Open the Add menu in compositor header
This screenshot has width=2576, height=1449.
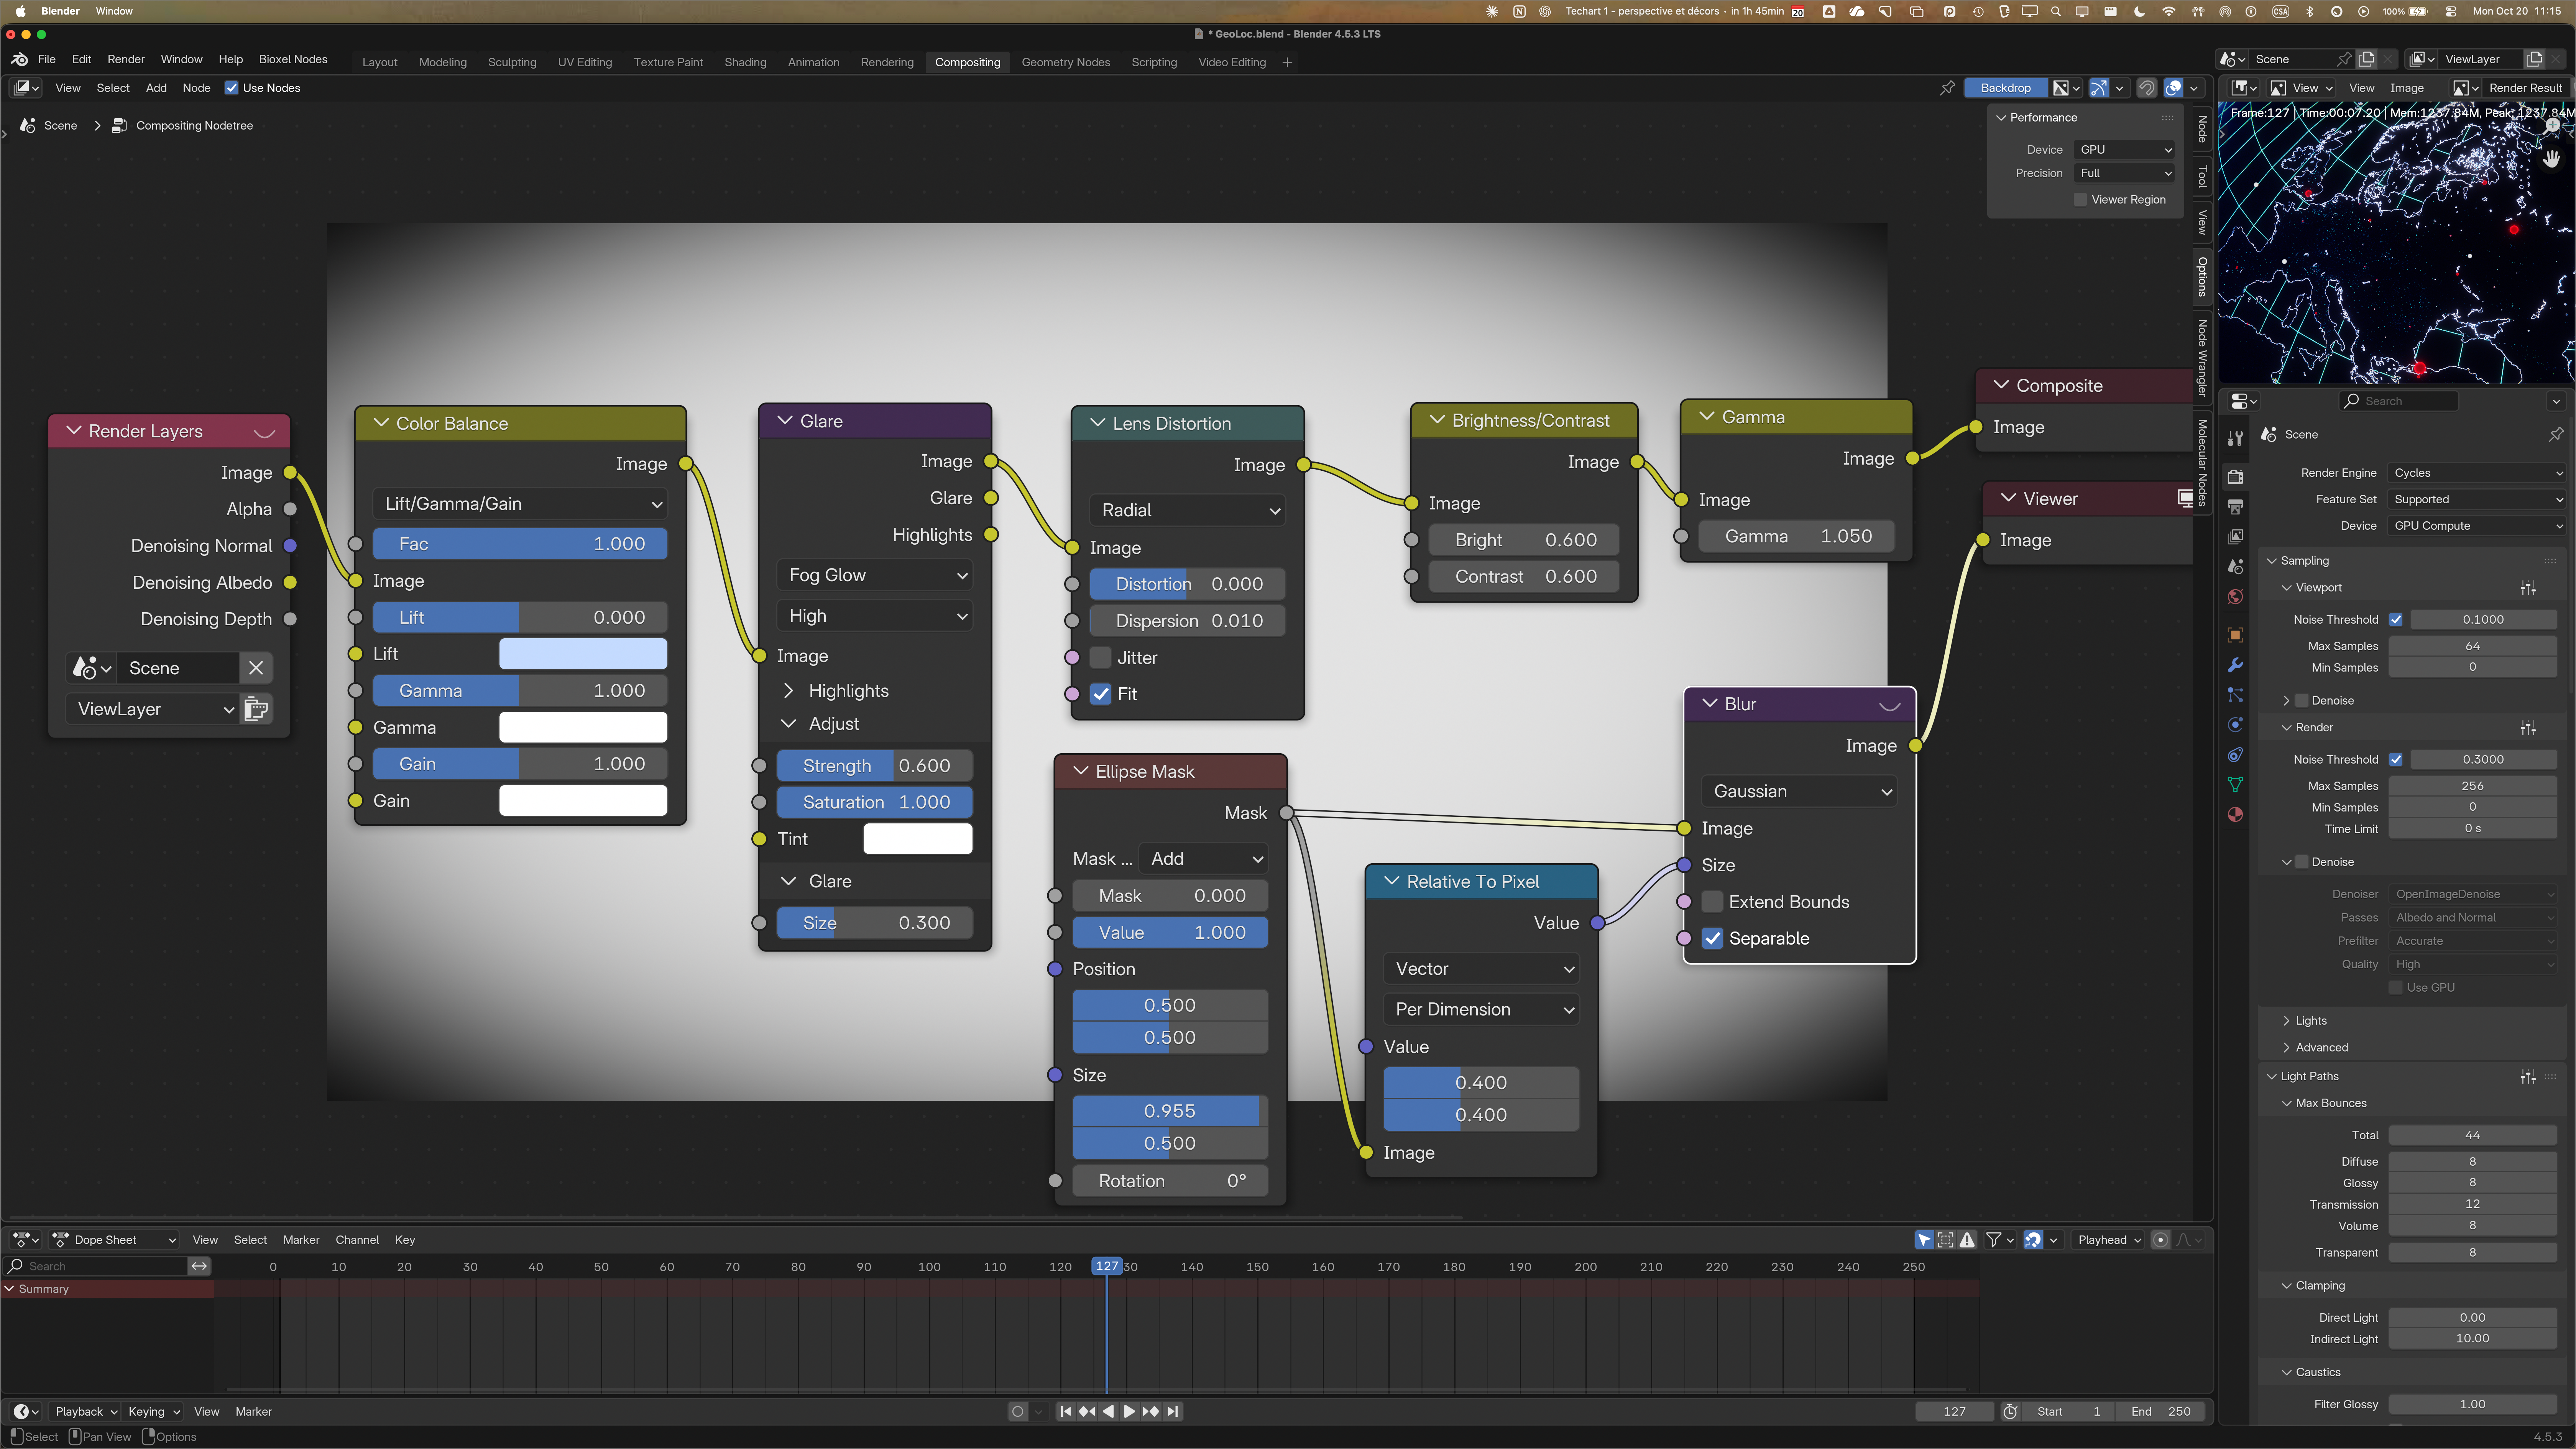tap(156, 88)
